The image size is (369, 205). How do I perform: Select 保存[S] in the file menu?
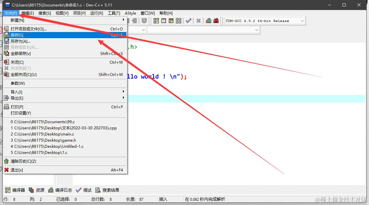pos(65,35)
